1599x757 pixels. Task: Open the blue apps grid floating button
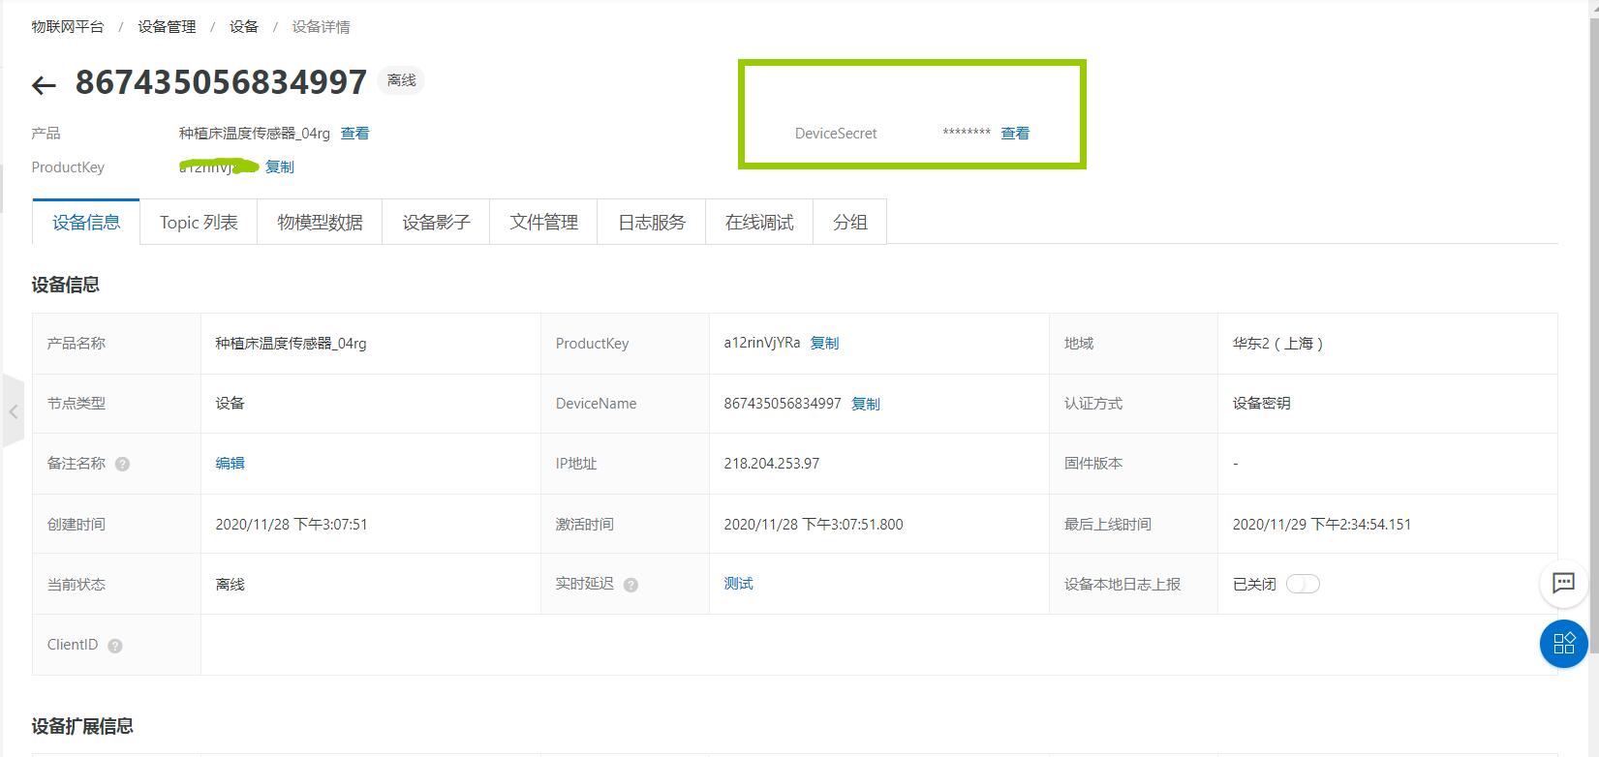1563,644
